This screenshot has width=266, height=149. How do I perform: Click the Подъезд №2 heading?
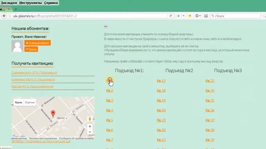tap(179, 70)
